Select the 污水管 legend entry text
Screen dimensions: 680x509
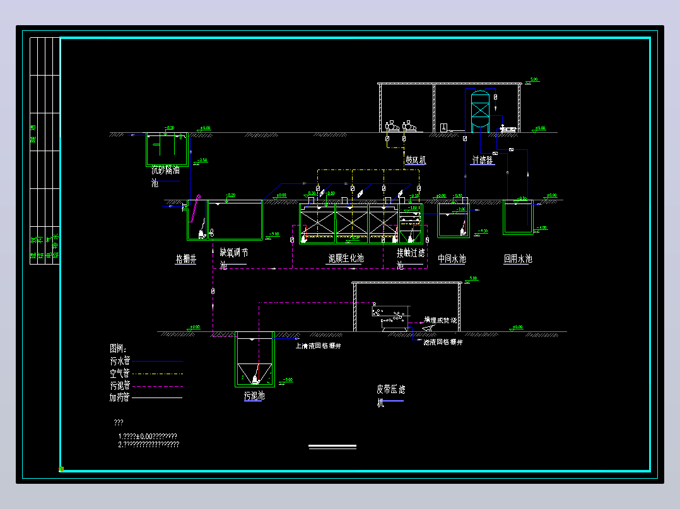[120, 360]
